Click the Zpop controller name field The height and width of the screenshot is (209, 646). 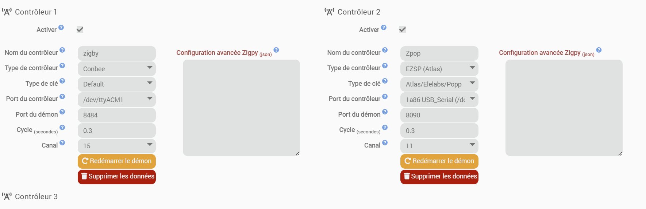[439, 53]
